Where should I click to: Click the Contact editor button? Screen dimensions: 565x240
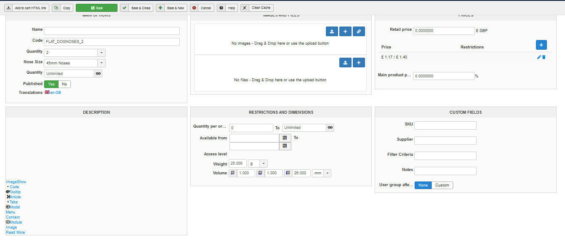(13, 217)
